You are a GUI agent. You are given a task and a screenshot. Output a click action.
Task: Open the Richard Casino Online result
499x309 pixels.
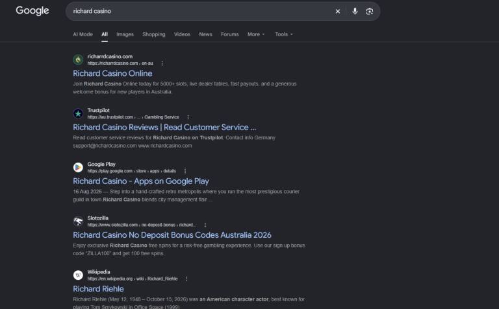[112, 73]
